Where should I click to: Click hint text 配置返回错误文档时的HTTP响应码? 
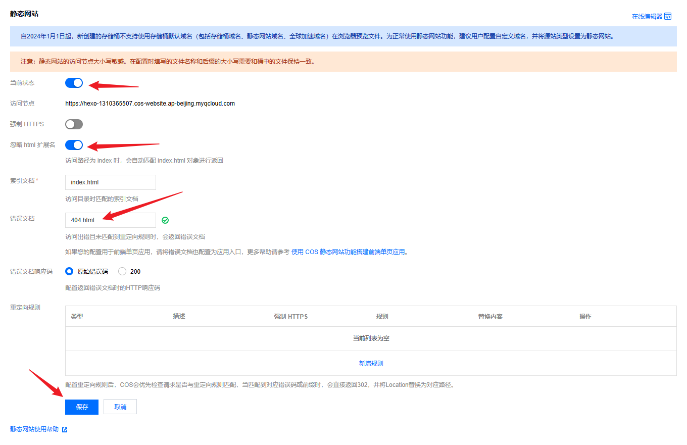point(113,288)
